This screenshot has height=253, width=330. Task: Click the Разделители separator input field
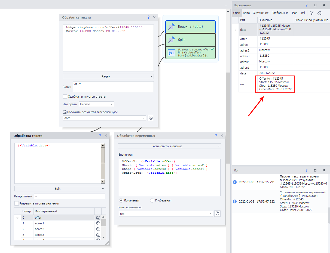[x=69, y=196]
